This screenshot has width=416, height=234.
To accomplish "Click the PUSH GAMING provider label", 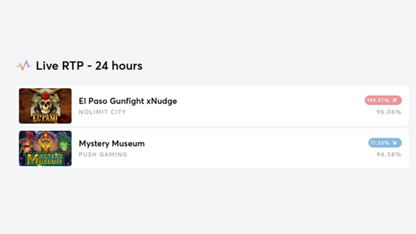I will (x=103, y=154).
